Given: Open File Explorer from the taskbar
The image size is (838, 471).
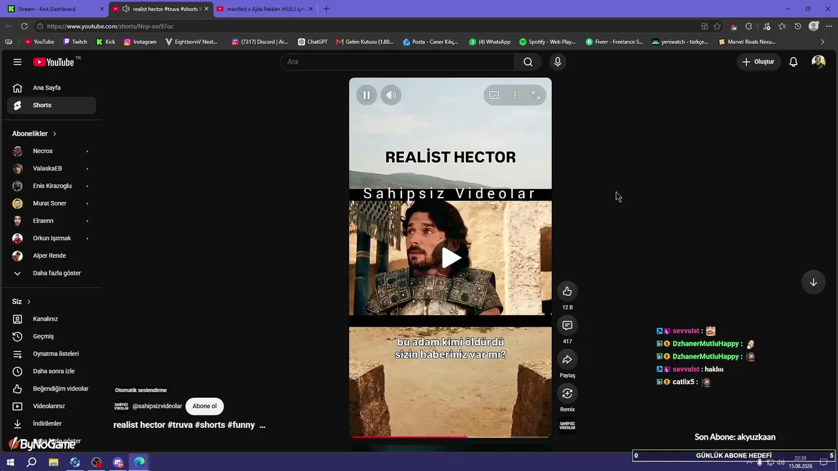Looking at the screenshot, I should (54, 462).
